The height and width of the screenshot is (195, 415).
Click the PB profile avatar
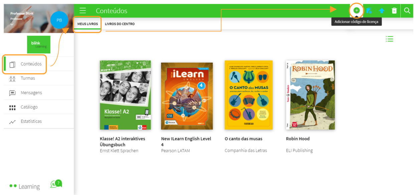click(59, 20)
